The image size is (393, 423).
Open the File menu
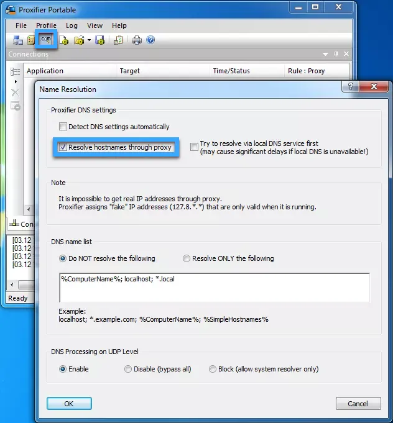point(21,25)
